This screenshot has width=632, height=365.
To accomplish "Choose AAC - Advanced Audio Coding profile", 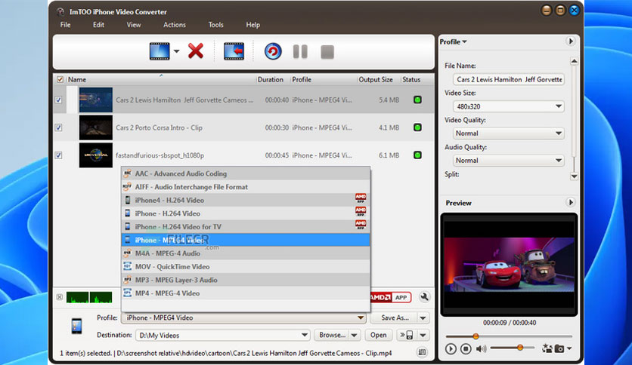I will pyautogui.click(x=246, y=173).
